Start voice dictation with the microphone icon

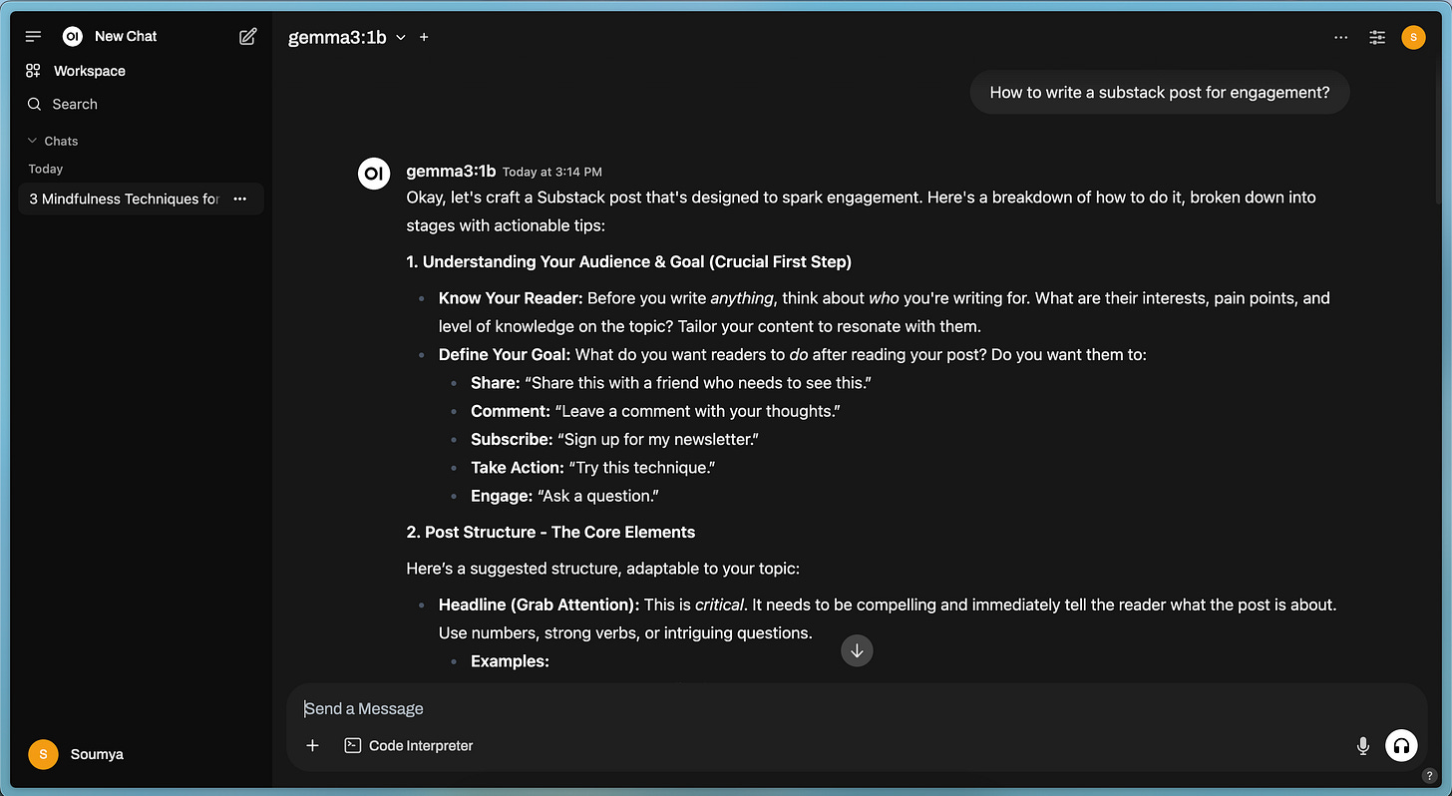(x=1362, y=745)
